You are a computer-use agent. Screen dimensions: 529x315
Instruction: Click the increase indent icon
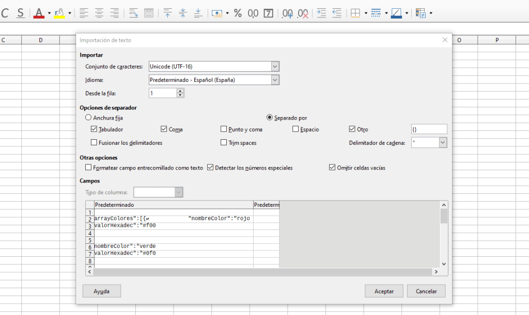pos(321,13)
